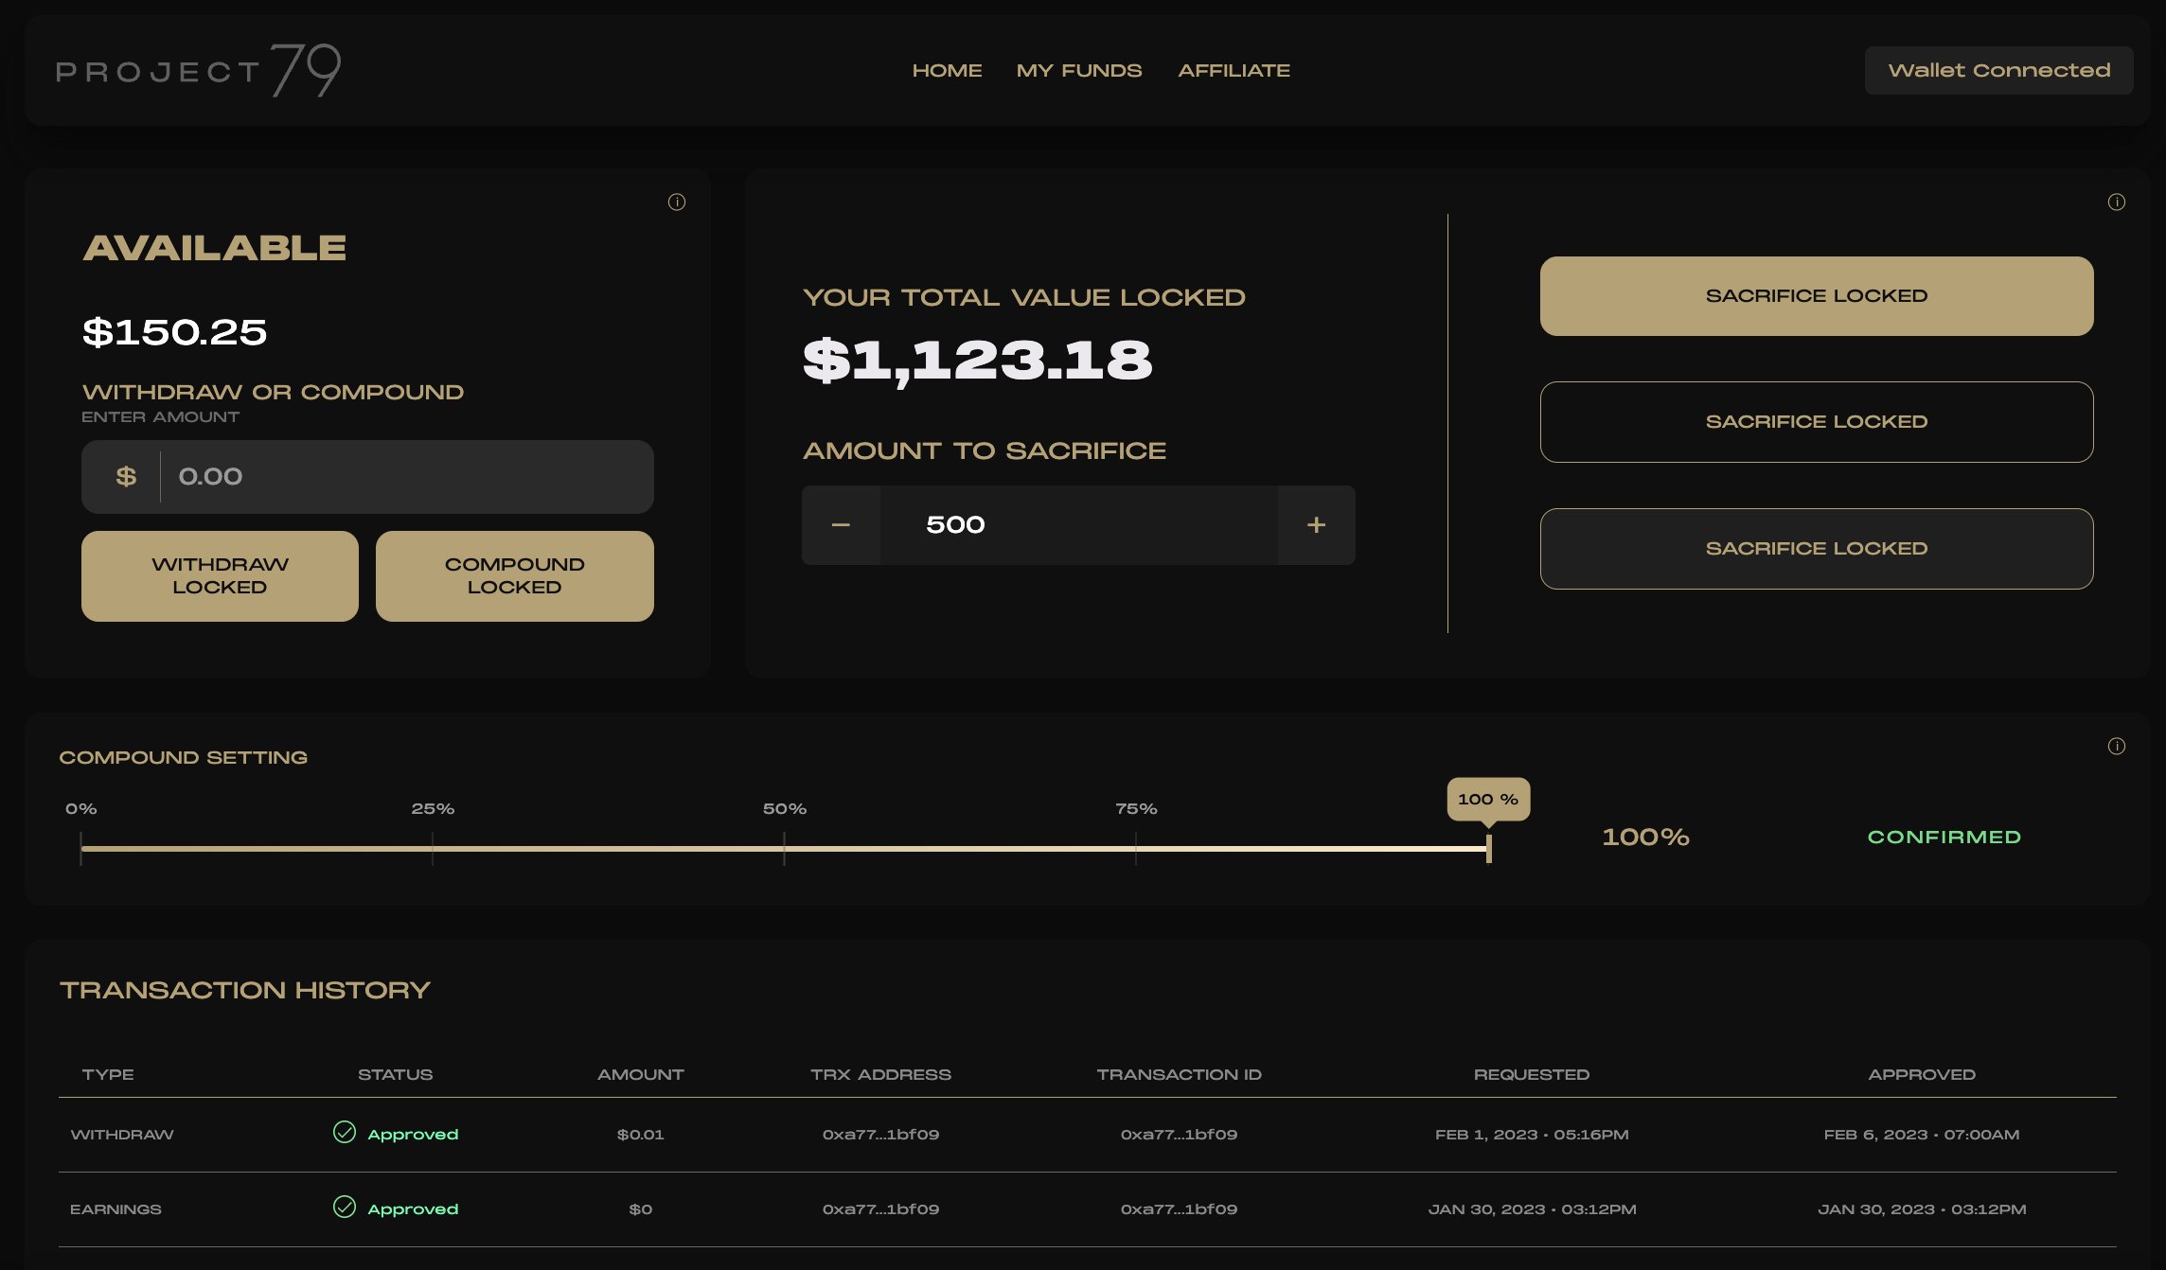Click the bottom outlined Sacrifice Locked button

(x=1816, y=549)
